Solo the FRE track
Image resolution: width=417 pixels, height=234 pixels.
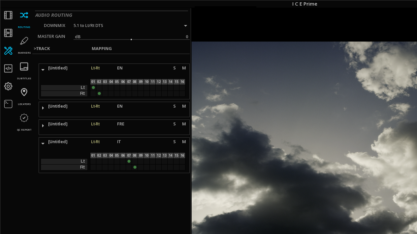click(x=175, y=124)
